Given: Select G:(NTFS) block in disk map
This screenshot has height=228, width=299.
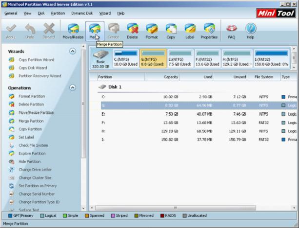Looking at the screenshot, I should [153, 58].
